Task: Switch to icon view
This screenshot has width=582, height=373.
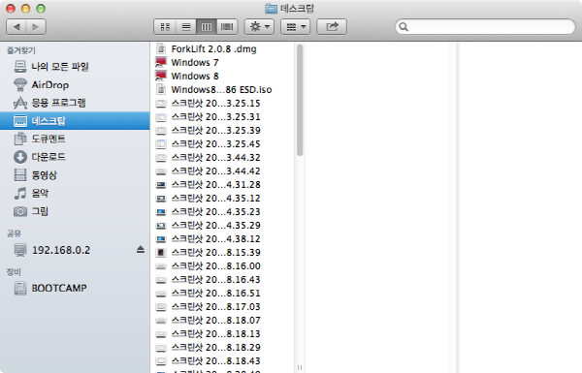Action: click(x=165, y=27)
